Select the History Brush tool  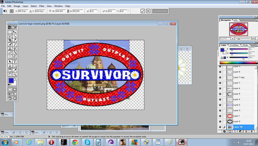(x=15, y=49)
